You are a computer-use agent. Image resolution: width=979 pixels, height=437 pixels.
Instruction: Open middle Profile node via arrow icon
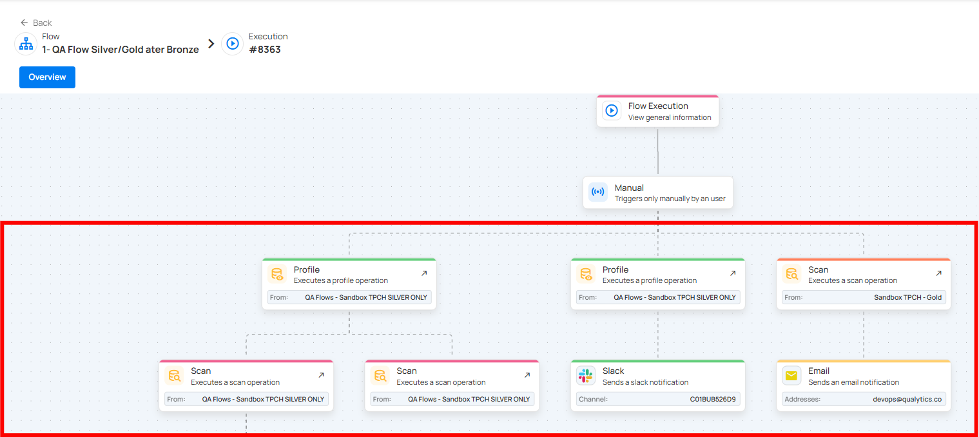click(733, 273)
